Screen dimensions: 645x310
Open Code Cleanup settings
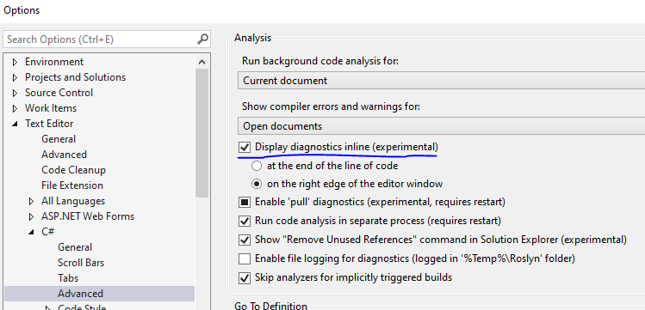point(73,170)
